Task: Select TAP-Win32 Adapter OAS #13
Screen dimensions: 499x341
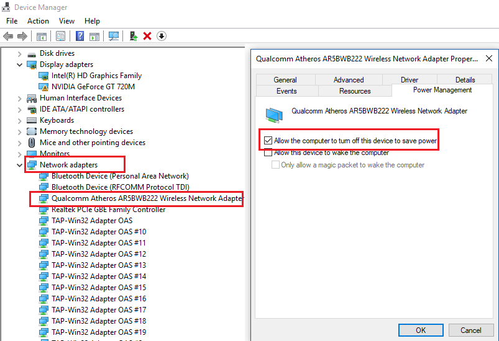Action: point(99,265)
